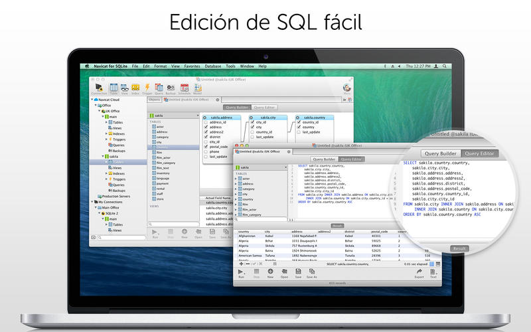This screenshot has height=332, width=531.
Task: Click Run in the back Query Builder window
Action: (155, 234)
